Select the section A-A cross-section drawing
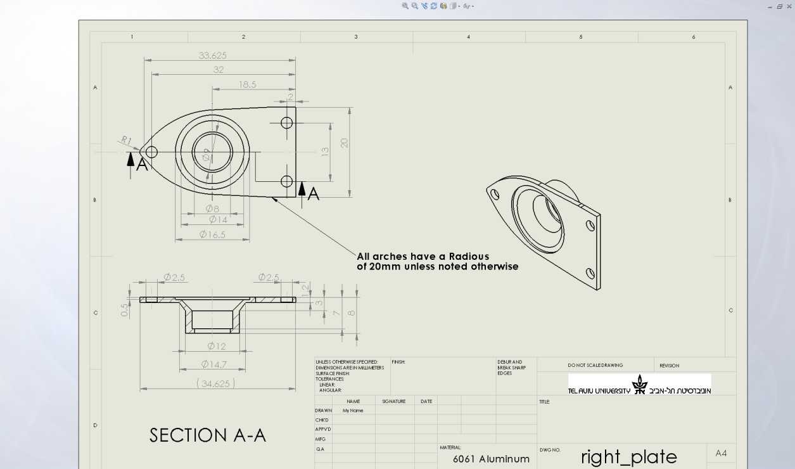This screenshot has width=795, height=469. (217, 314)
